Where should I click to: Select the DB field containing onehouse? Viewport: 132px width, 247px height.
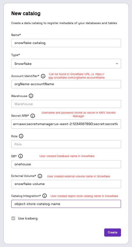(x=66, y=164)
